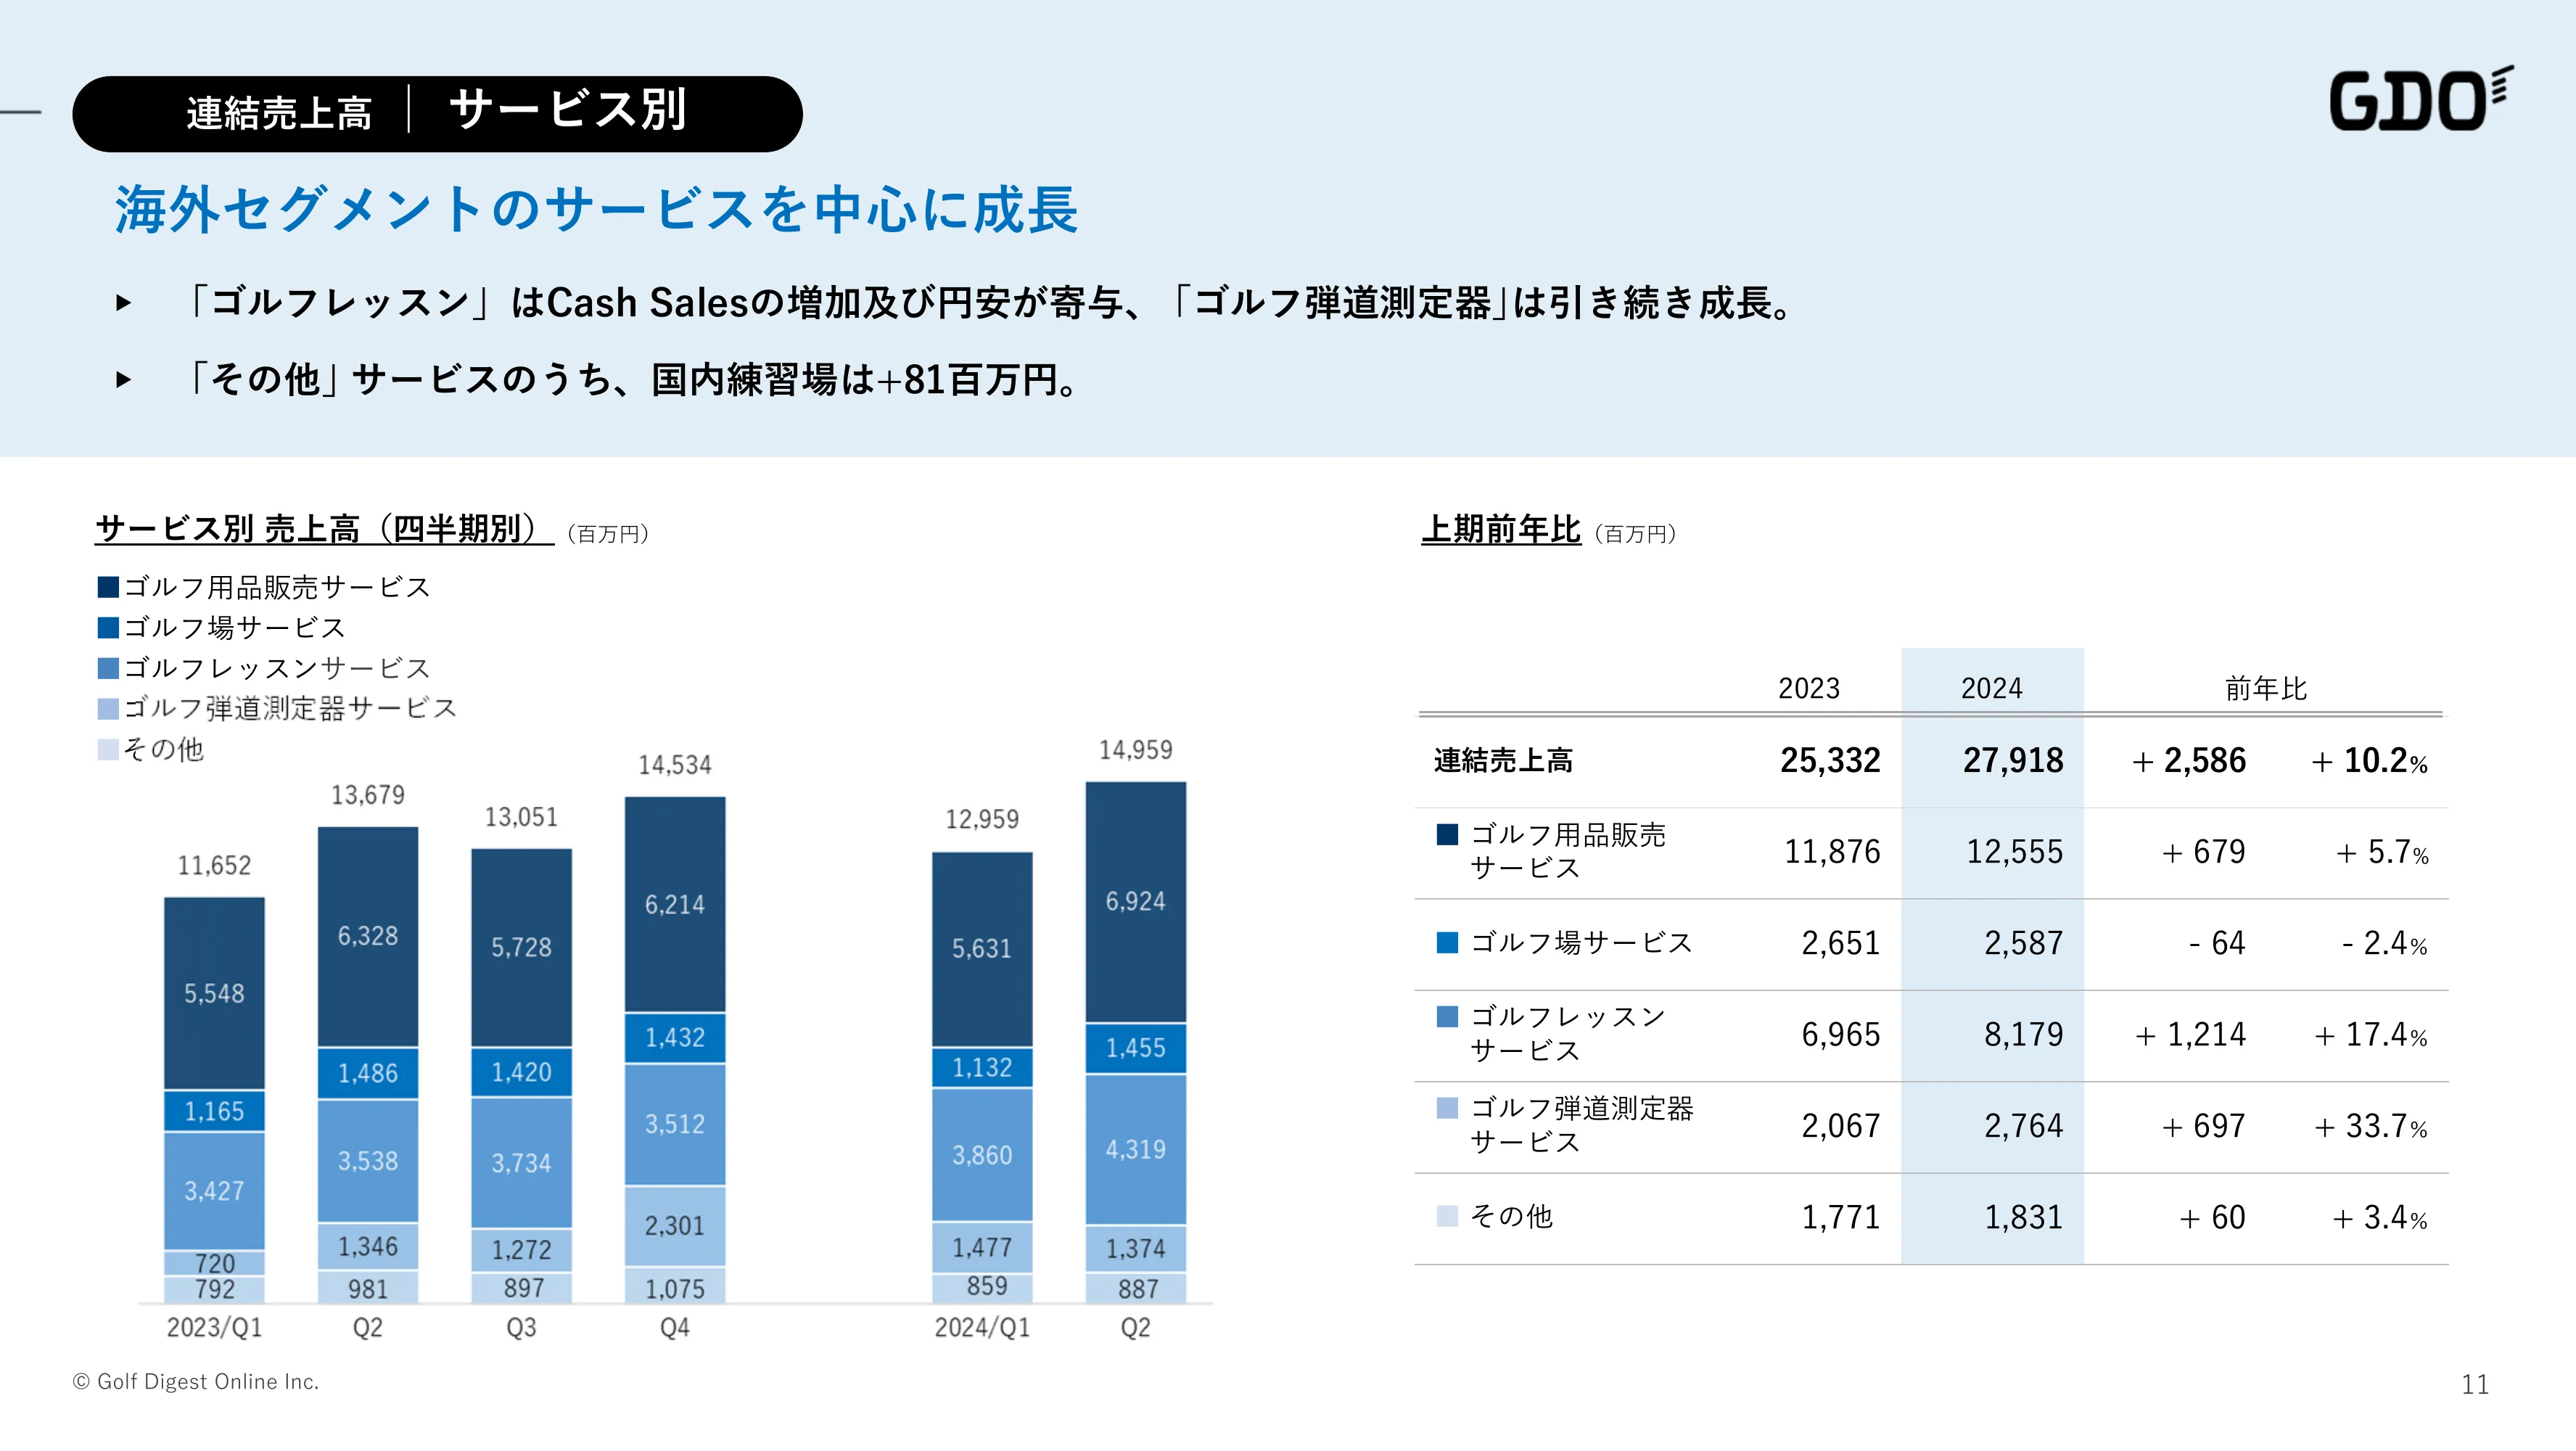Click the 2023/Q1 axis label
The height and width of the screenshot is (1451, 2576).
pos(214,1328)
